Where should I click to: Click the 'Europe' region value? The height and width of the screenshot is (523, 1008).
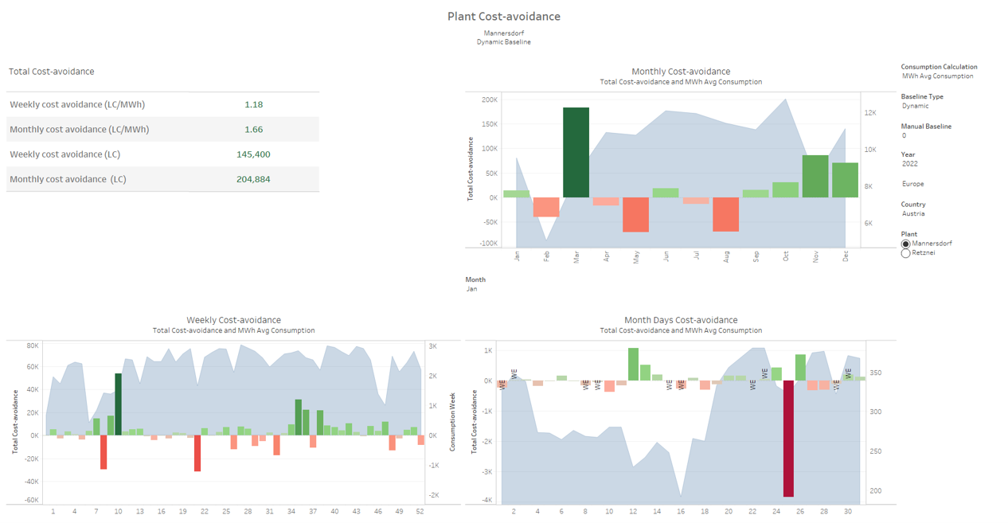click(x=912, y=184)
